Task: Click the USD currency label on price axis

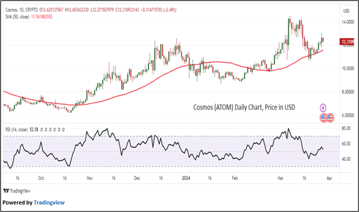Action: pyautogui.click(x=346, y=11)
